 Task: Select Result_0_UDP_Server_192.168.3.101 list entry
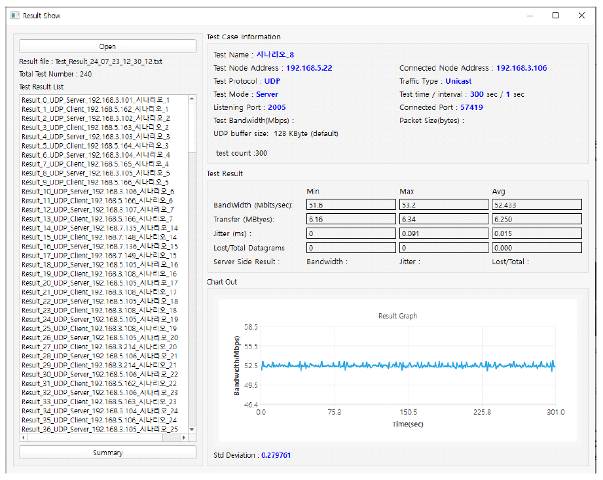pos(96,99)
